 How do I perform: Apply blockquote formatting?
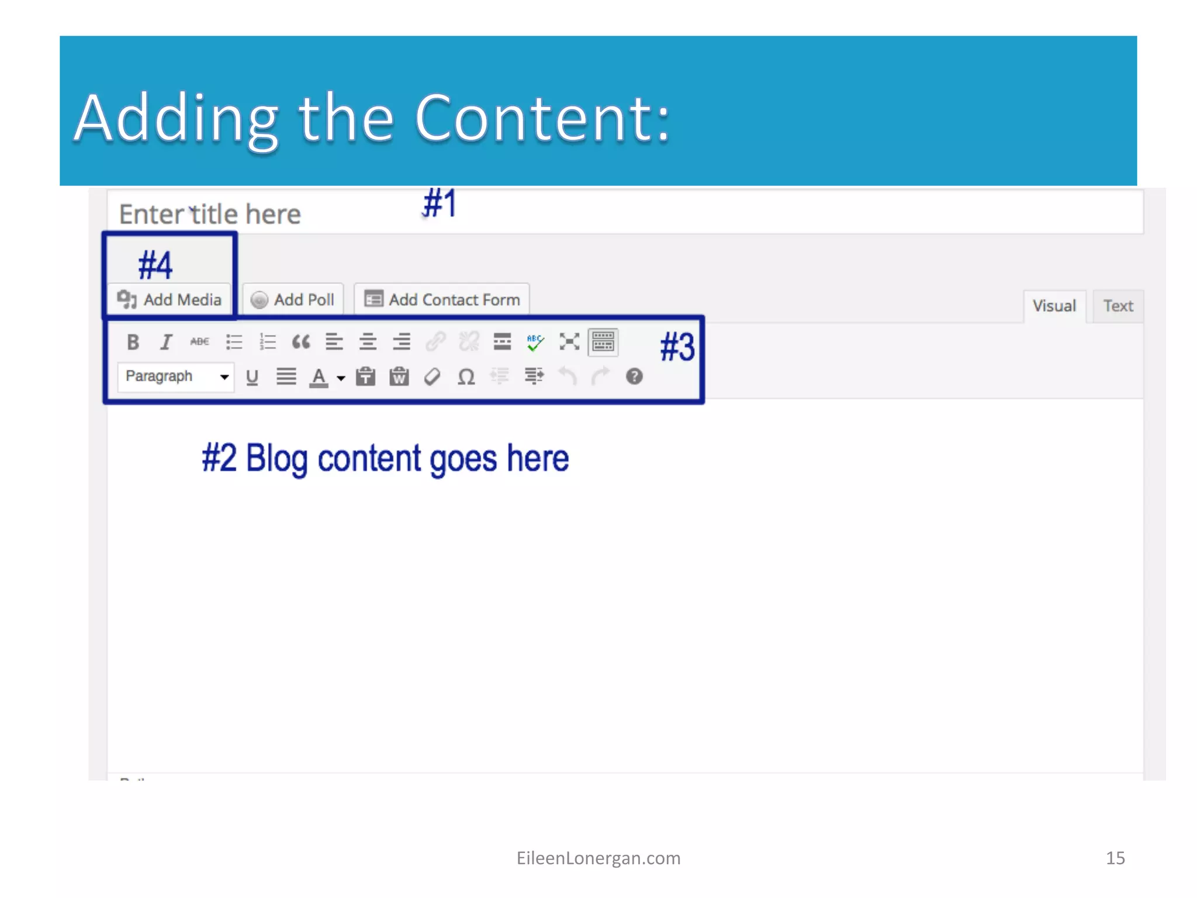point(301,342)
